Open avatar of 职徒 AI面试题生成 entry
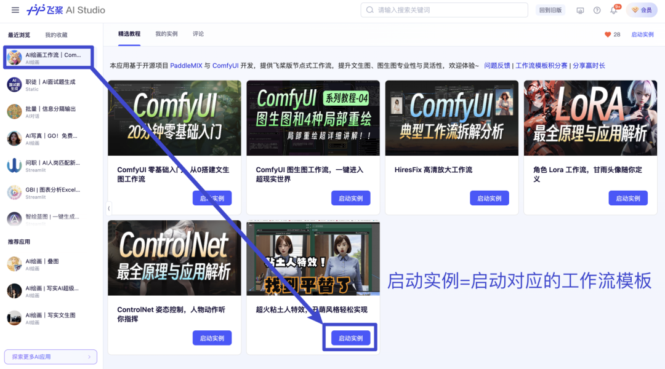Screen dimensions: 665x369 click(14, 85)
